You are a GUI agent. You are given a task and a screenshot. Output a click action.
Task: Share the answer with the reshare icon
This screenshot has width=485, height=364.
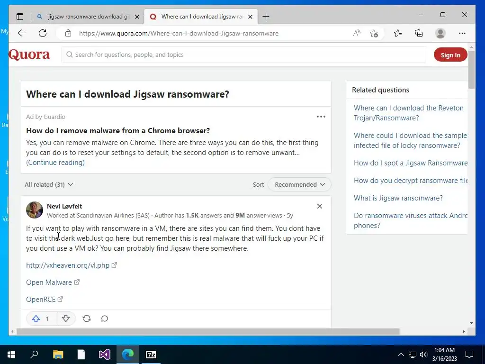click(87, 318)
